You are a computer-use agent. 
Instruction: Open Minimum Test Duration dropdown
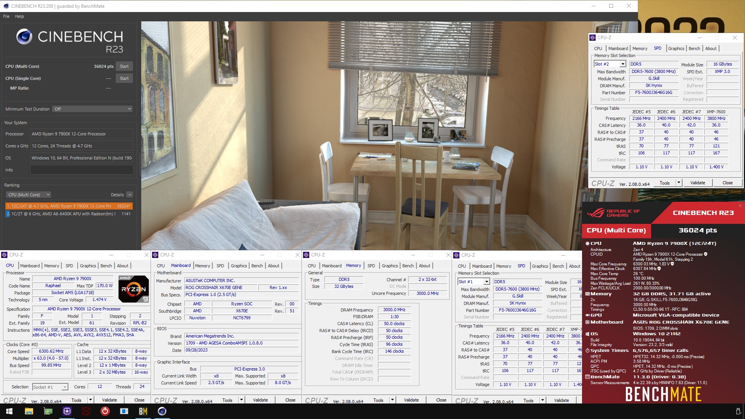click(93, 109)
